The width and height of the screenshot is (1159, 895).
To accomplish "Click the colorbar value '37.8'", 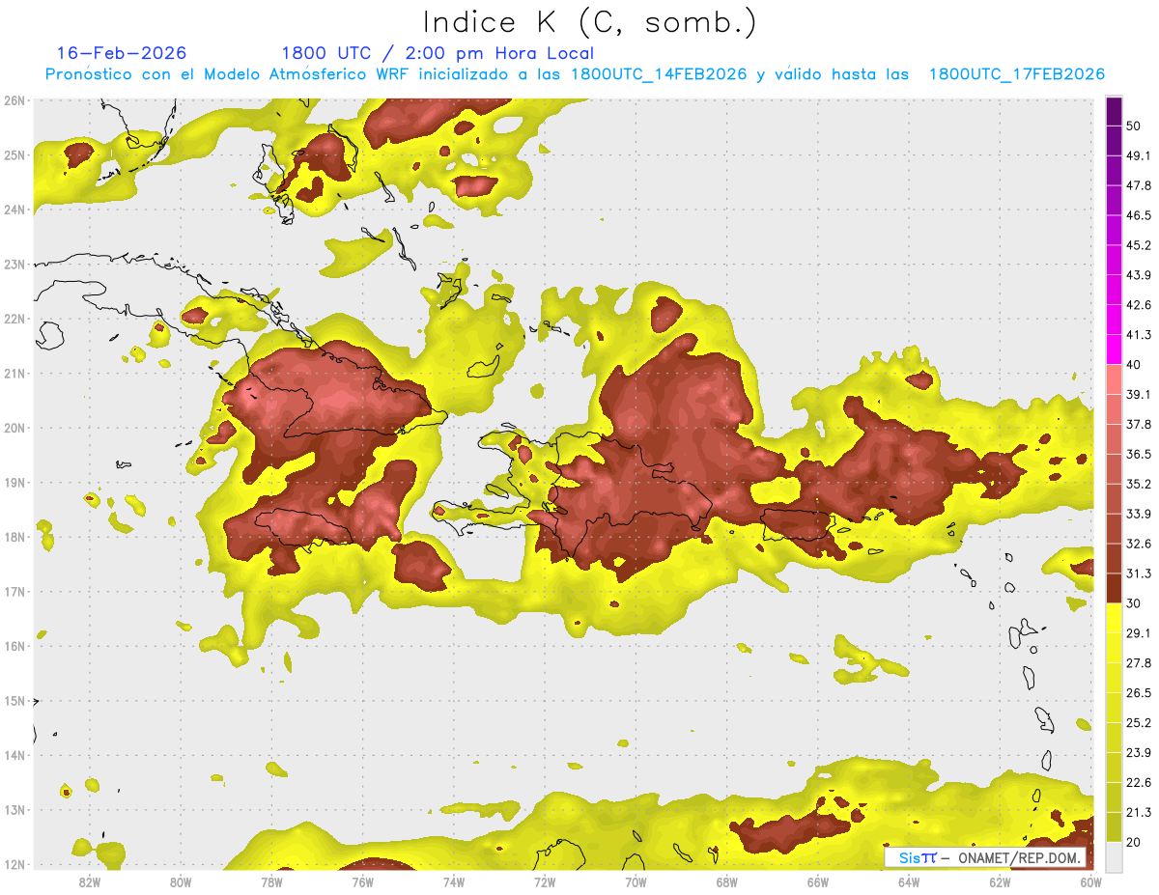I will click(x=1139, y=425).
